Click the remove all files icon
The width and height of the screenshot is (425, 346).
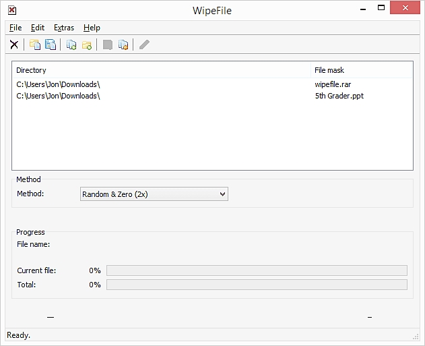[x=123, y=45]
